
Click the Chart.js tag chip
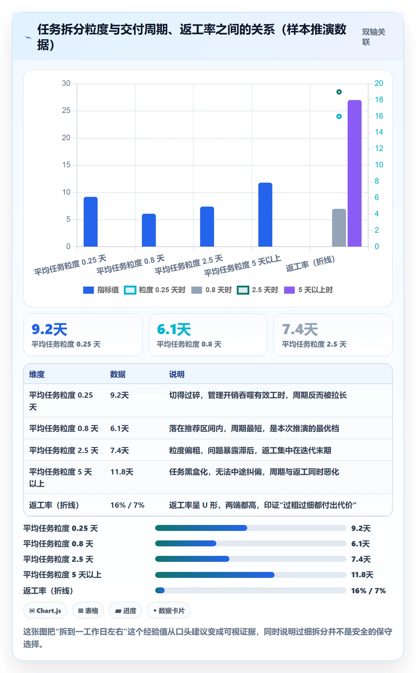click(x=45, y=611)
